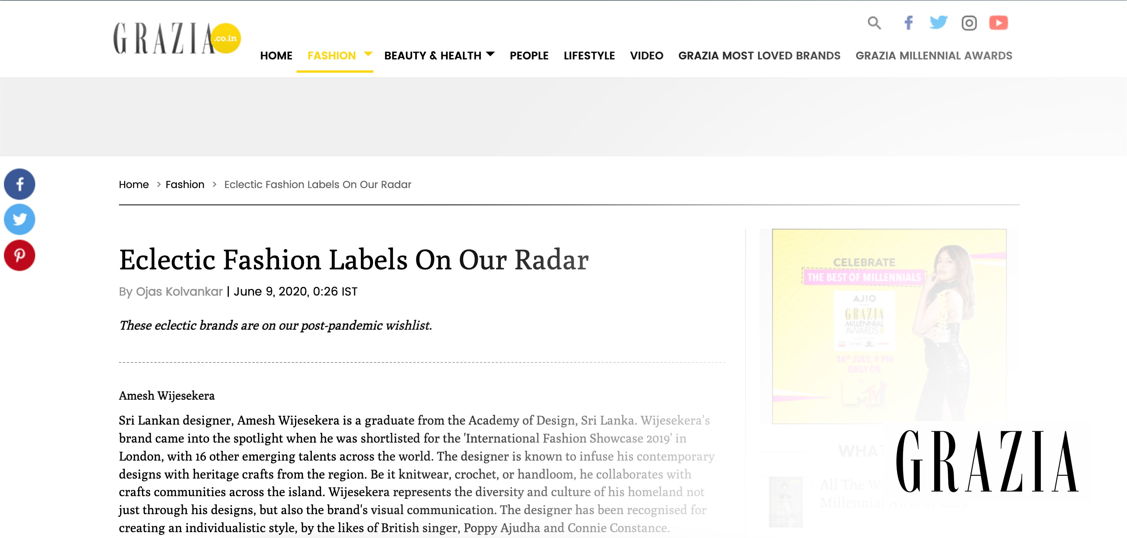Pin article using Pinterest circle button
The width and height of the screenshot is (1127, 538).
click(x=20, y=255)
